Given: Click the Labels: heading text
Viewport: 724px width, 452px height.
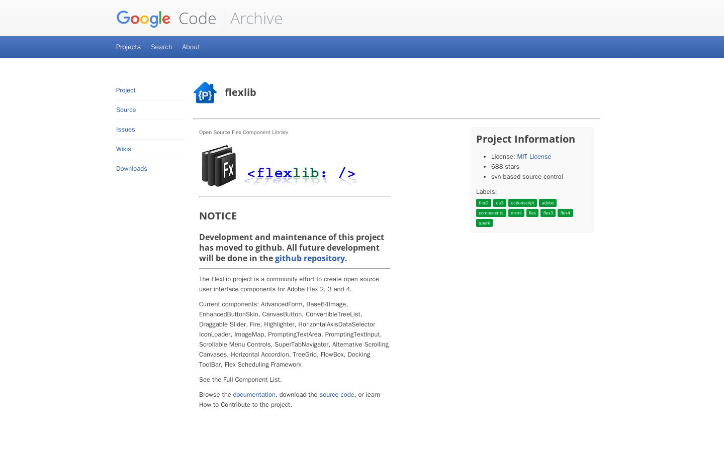Looking at the screenshot, I should 486,192.
